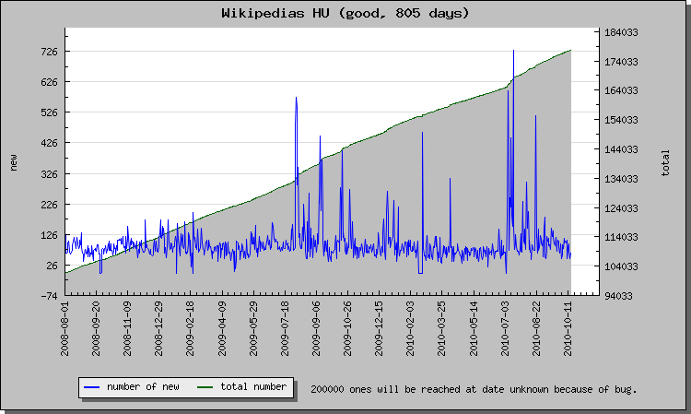Viewport: 691px width, 414px height.
Task: Click the right y-axis label '154033'
Action: click(621, 121)
